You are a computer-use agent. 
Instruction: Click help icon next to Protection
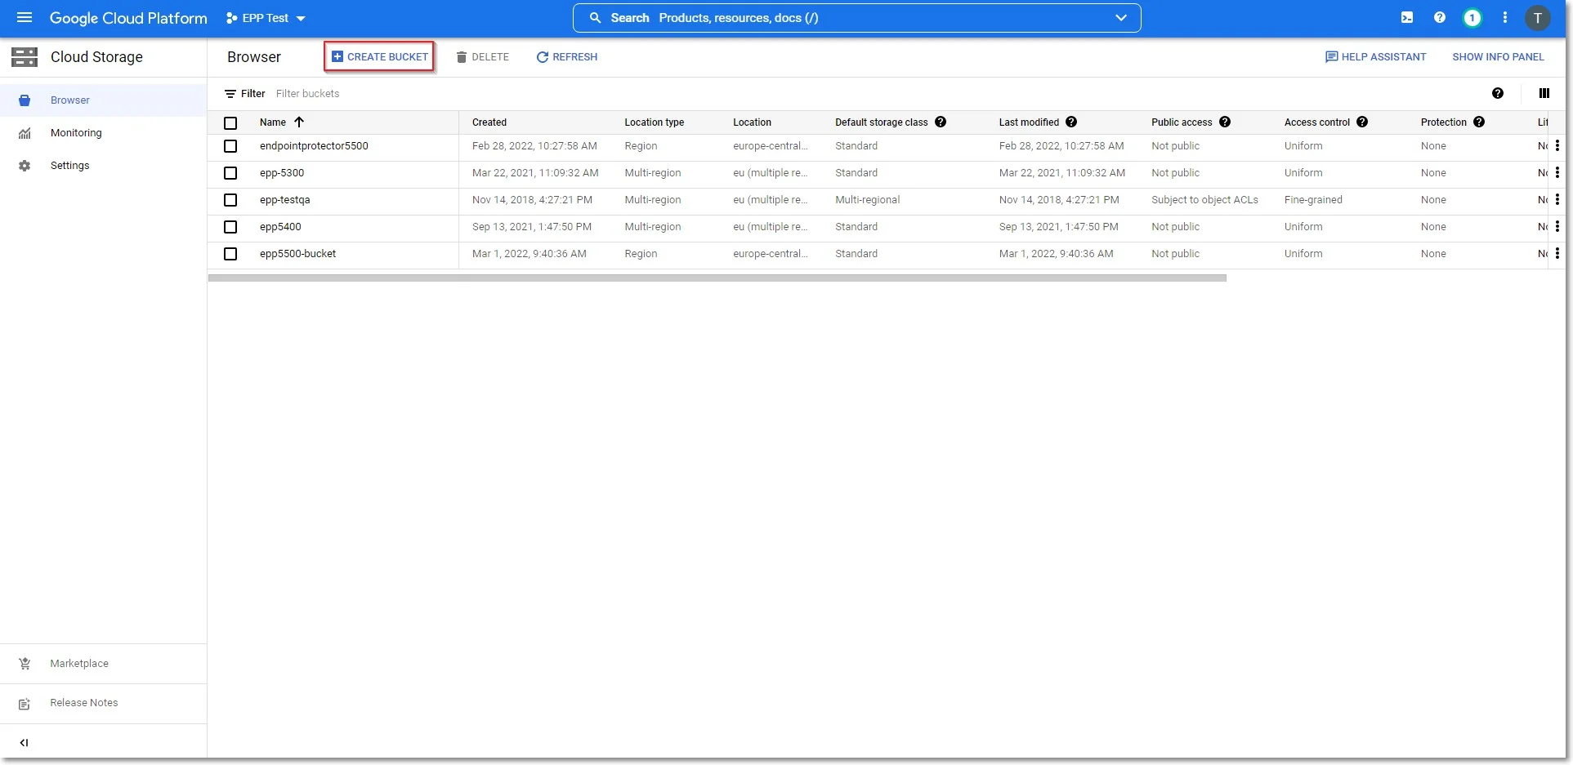click(1479, 122)
